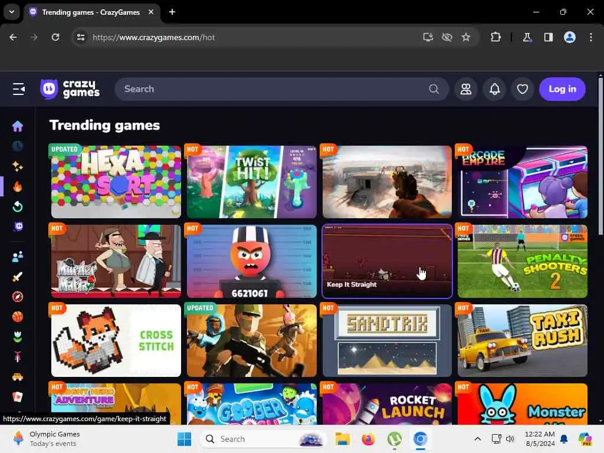Open the friends icon in header
This screenshot has height=453, width=604.
[x=466, y=89]
